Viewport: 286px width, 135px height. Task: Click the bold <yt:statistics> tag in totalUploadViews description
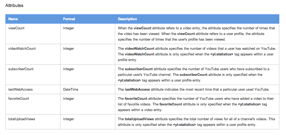pos(184,125)
